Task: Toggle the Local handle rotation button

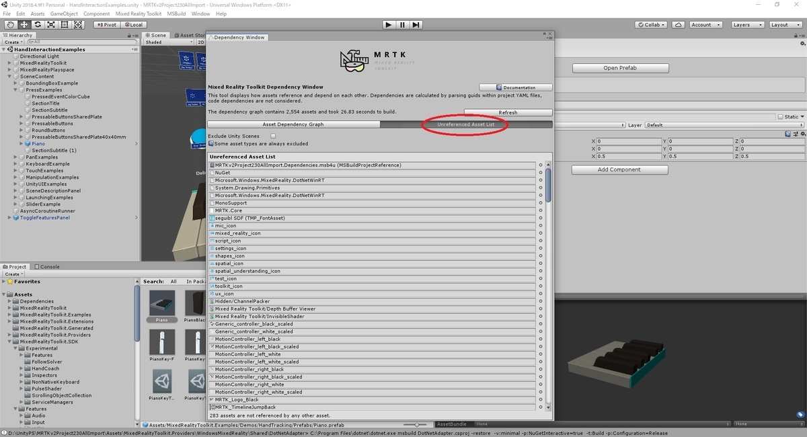Action: tap(133, 24)
